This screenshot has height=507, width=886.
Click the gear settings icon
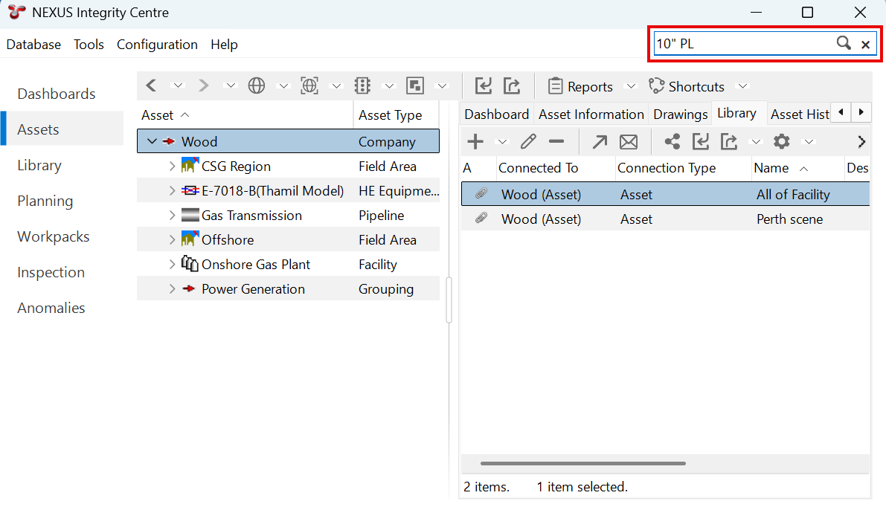pyautogui.click(x=781, y=142)
